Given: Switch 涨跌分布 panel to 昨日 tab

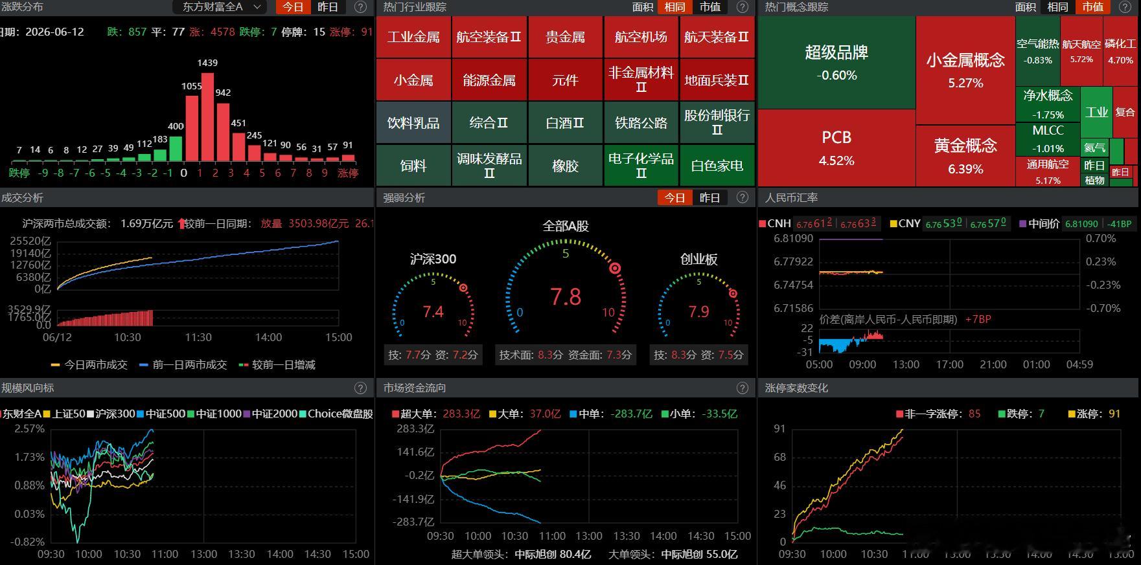Looking at the screenshot, I should pyautogui.click(x=328, y=7).
